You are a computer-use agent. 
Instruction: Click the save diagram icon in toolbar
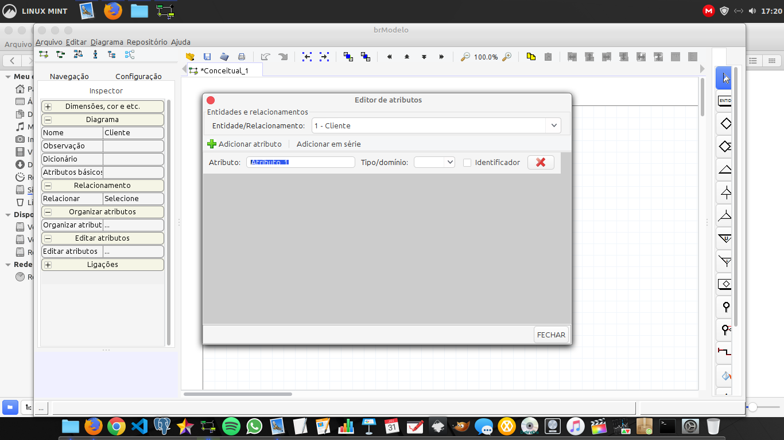coord(207,57)
